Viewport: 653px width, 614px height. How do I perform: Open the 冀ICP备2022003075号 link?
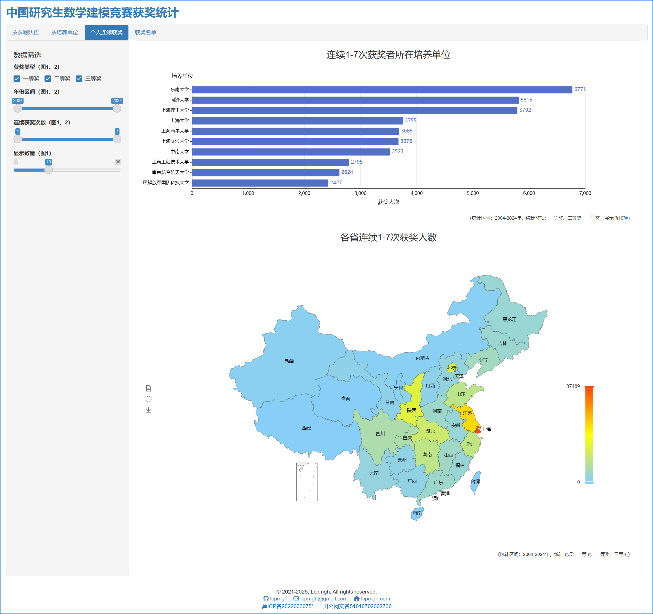tap(289, 606)
